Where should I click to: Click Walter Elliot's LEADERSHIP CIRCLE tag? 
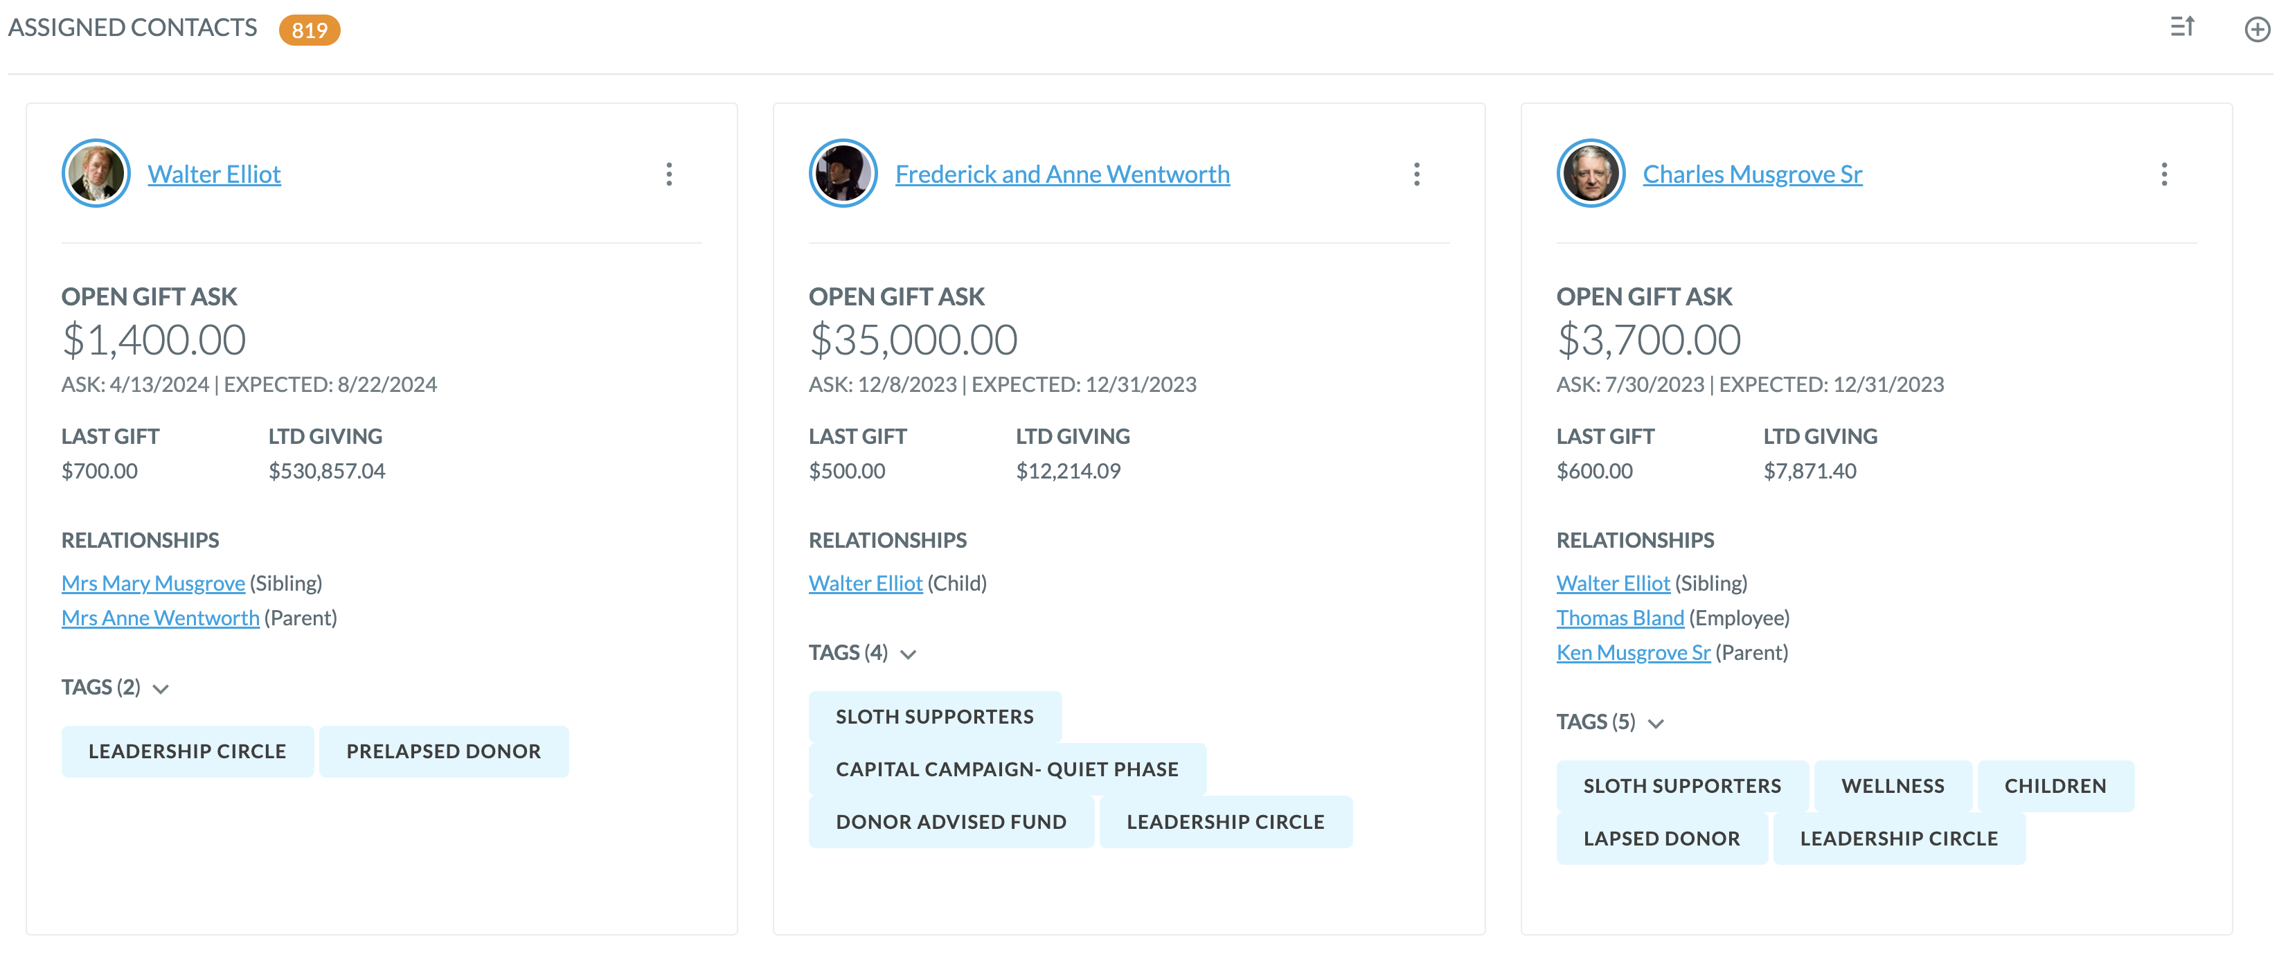pyautogui.click(x=188, y=752)
